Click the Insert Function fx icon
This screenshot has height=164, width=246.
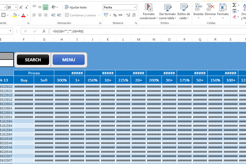[x=44, y=31]
